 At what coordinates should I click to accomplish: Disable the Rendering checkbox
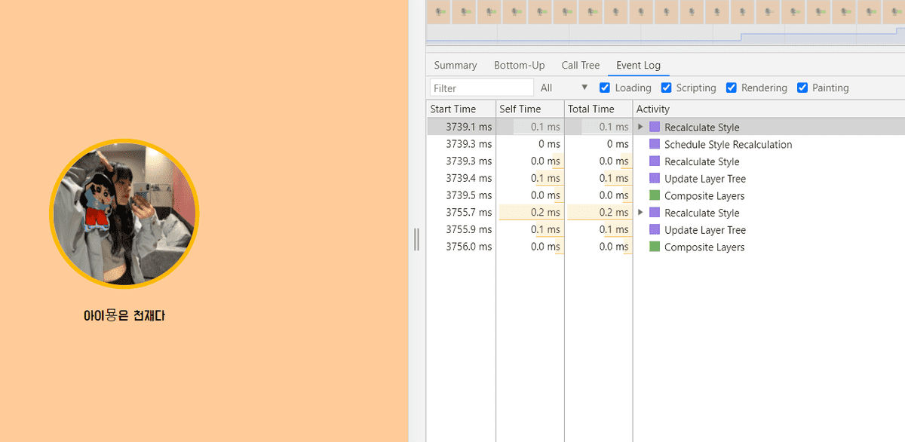731,87
